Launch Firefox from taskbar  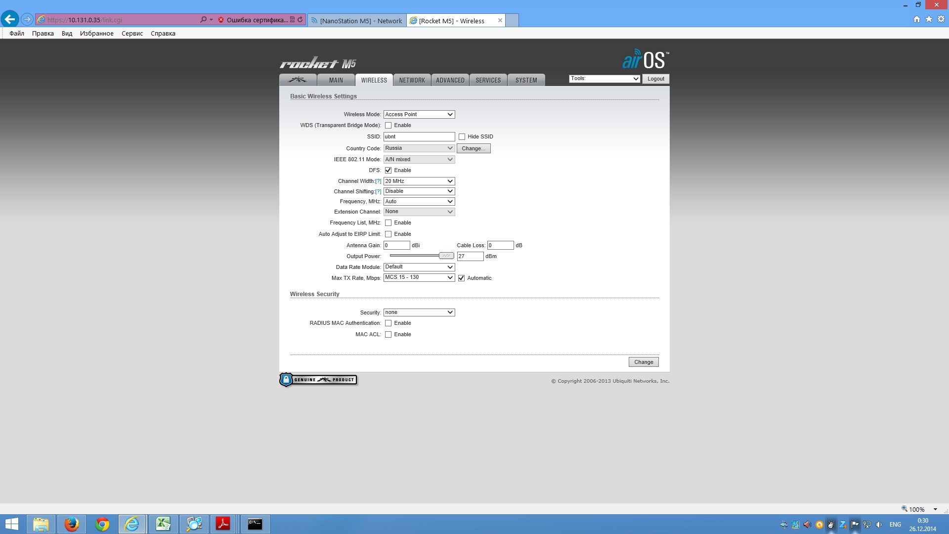click(71, 524)
